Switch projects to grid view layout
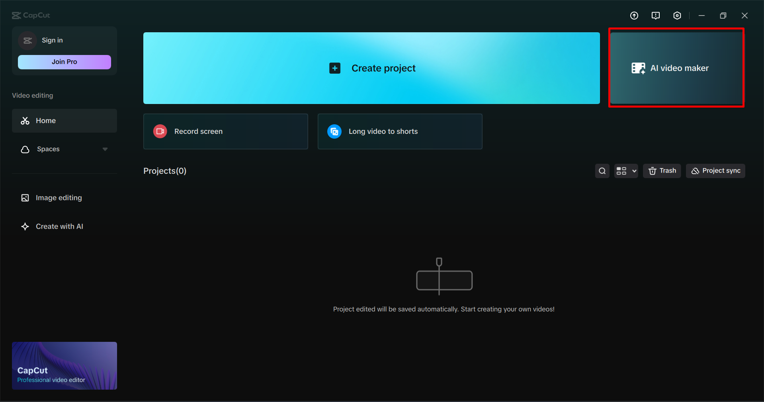The width and height of the screenshot is (764, 402). 621,171
